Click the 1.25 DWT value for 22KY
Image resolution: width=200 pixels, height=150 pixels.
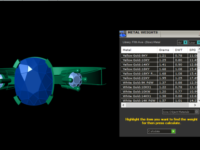point(179,78)
